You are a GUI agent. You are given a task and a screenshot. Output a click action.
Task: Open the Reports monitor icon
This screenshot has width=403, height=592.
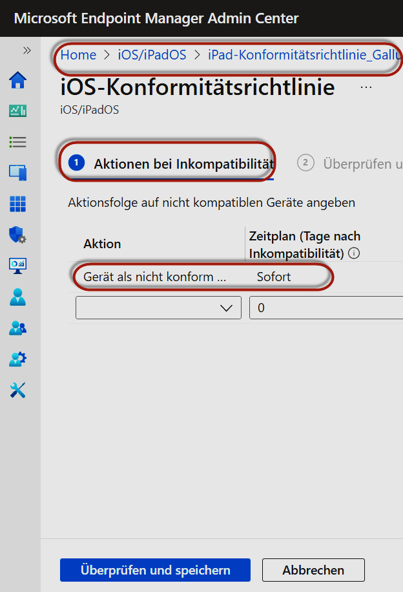pos(18,266)
